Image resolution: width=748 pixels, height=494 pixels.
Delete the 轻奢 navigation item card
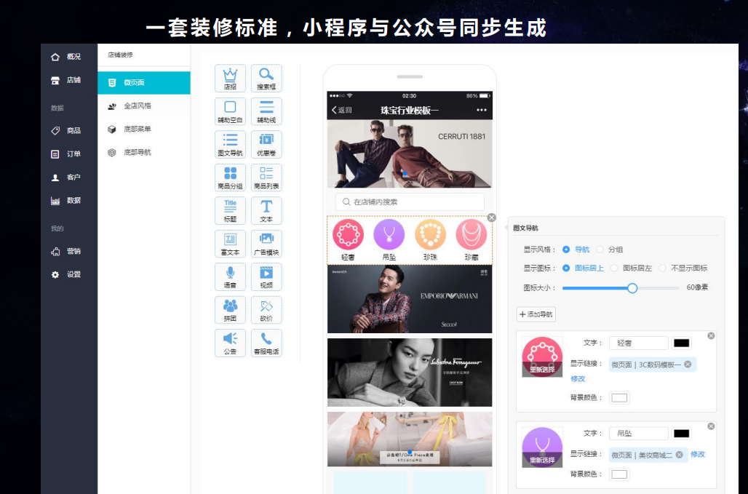(x=711, y=335)
